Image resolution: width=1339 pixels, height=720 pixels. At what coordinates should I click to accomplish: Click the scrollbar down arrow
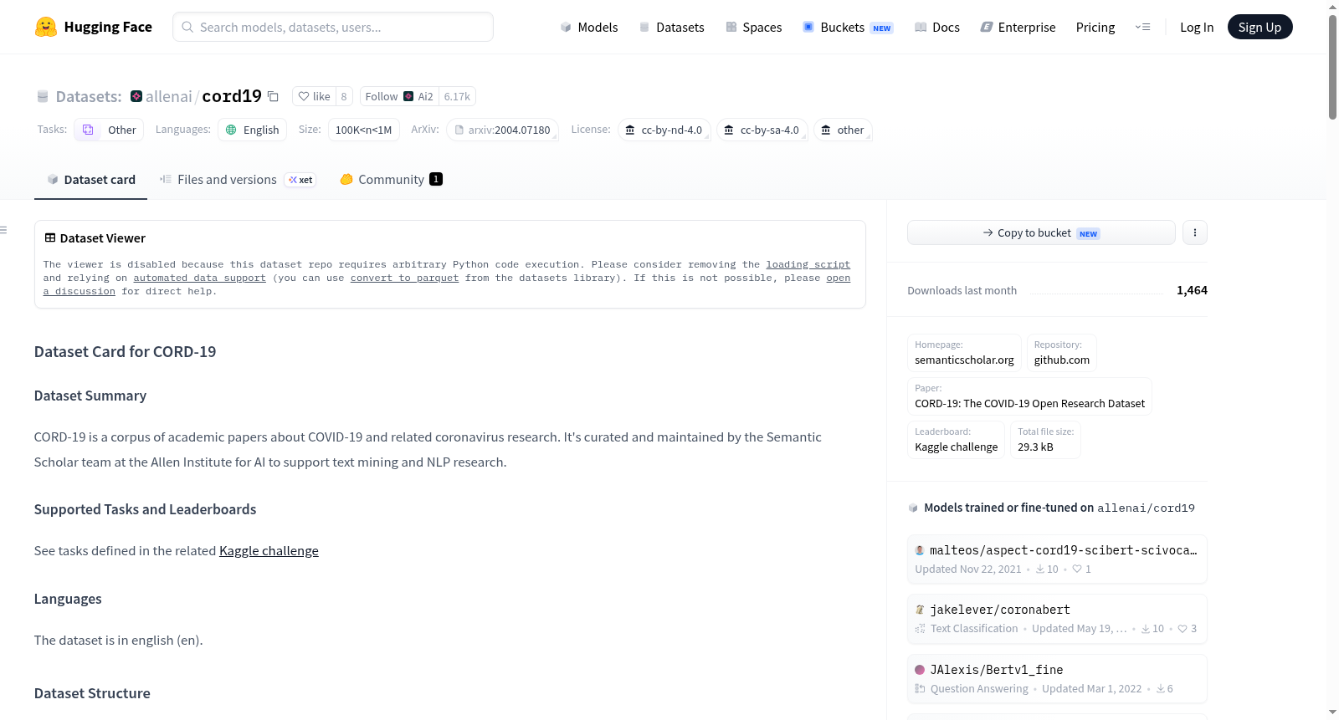click(x=1332, y=712)
